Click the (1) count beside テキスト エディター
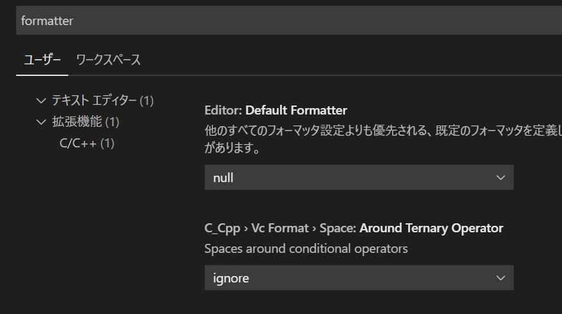562x314 pixels. pos(147,100)
